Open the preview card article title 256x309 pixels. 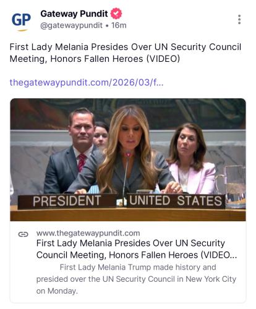coord(137,249)
